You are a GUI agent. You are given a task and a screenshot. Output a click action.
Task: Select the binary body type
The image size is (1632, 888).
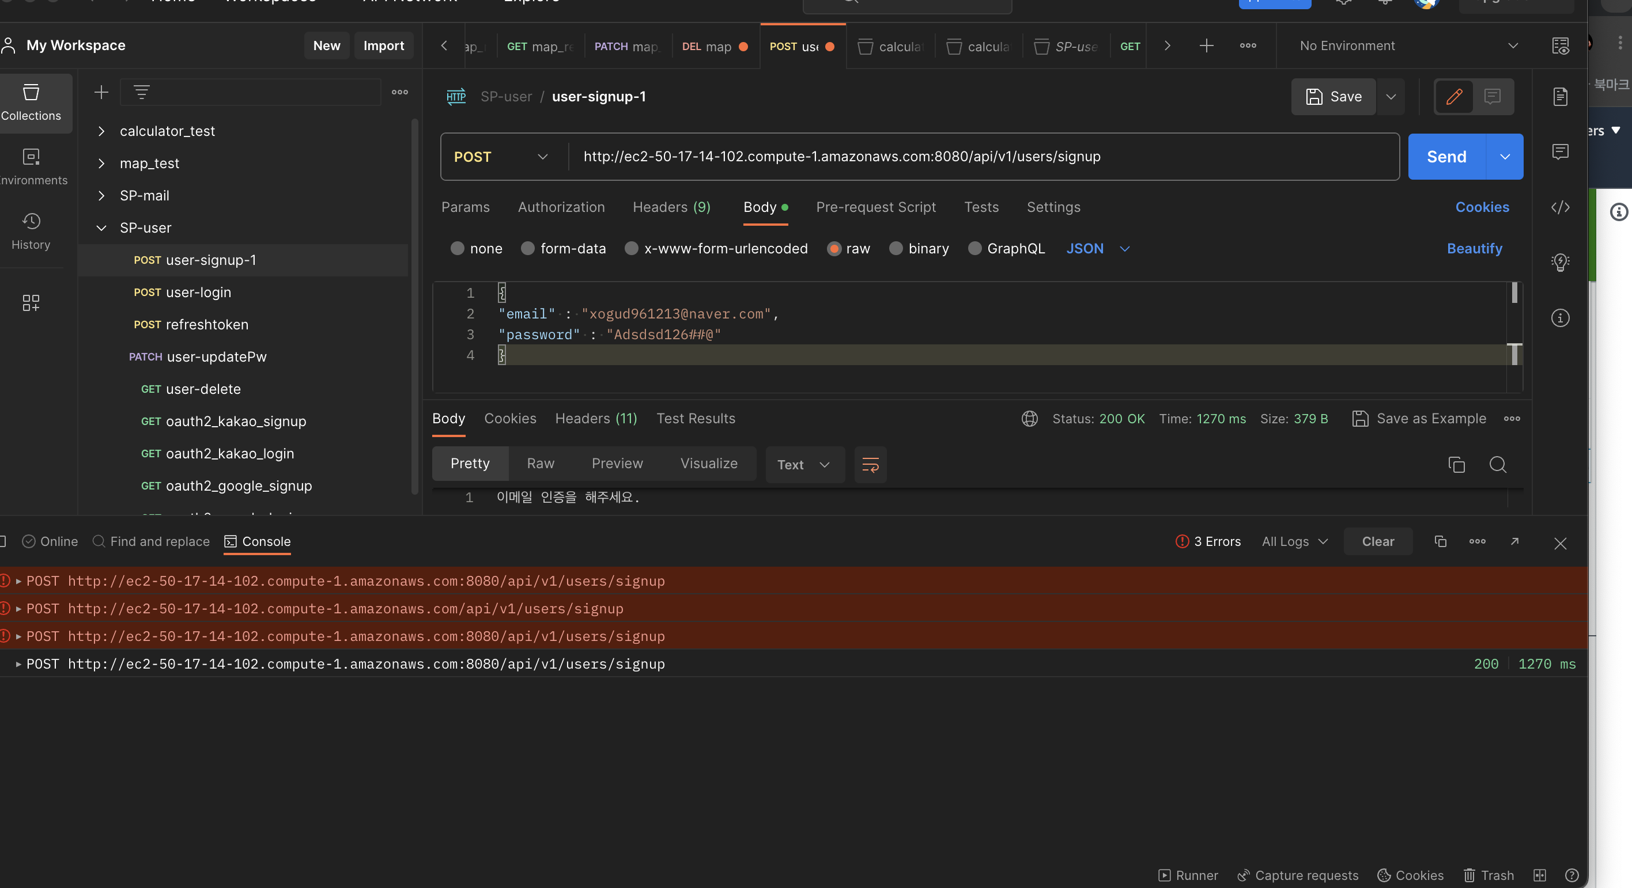tap(896, 249)
